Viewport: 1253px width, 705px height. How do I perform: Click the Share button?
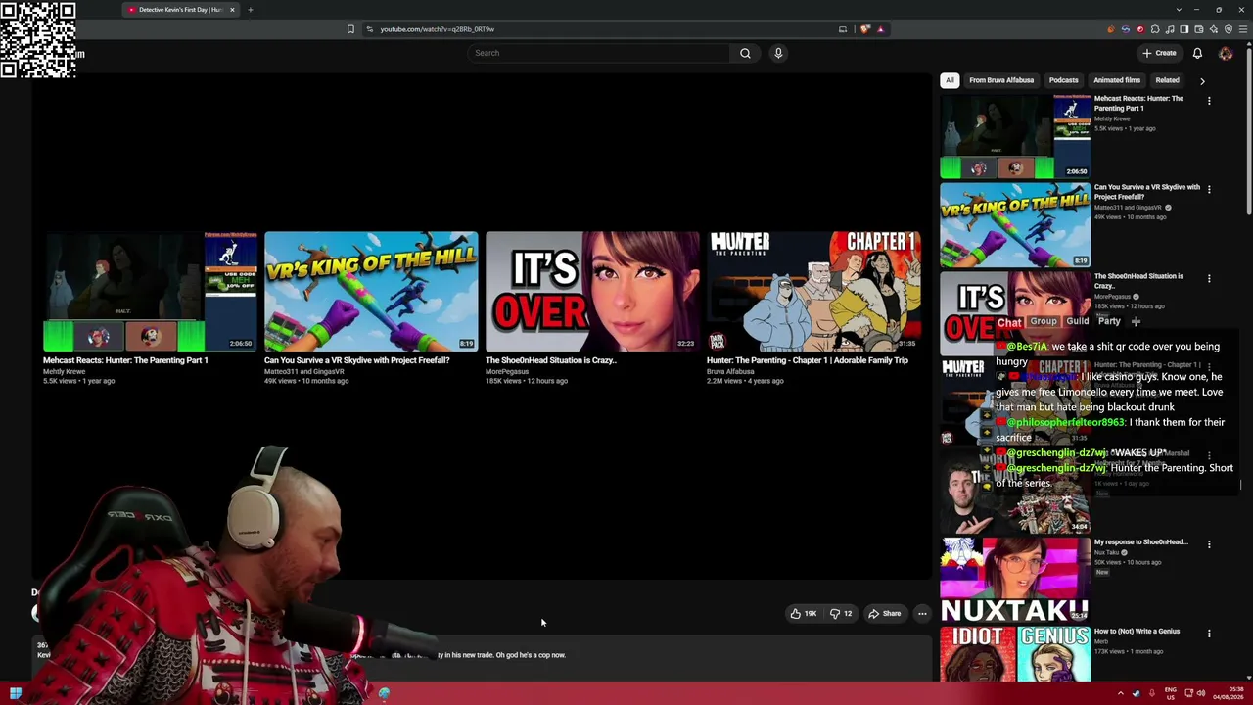click(885, 614)
